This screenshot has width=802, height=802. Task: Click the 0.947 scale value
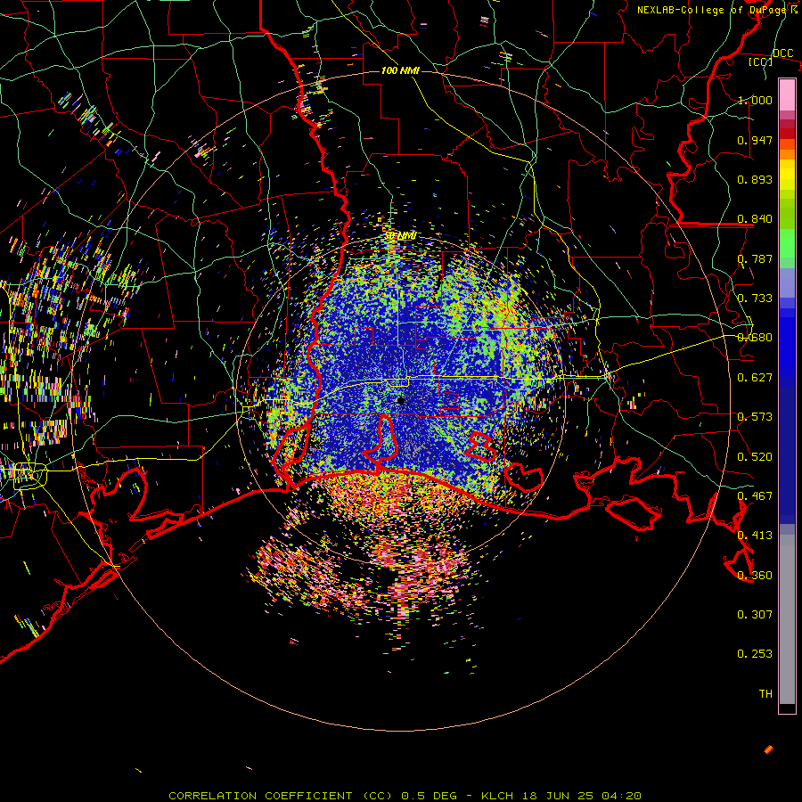[755, 140]
